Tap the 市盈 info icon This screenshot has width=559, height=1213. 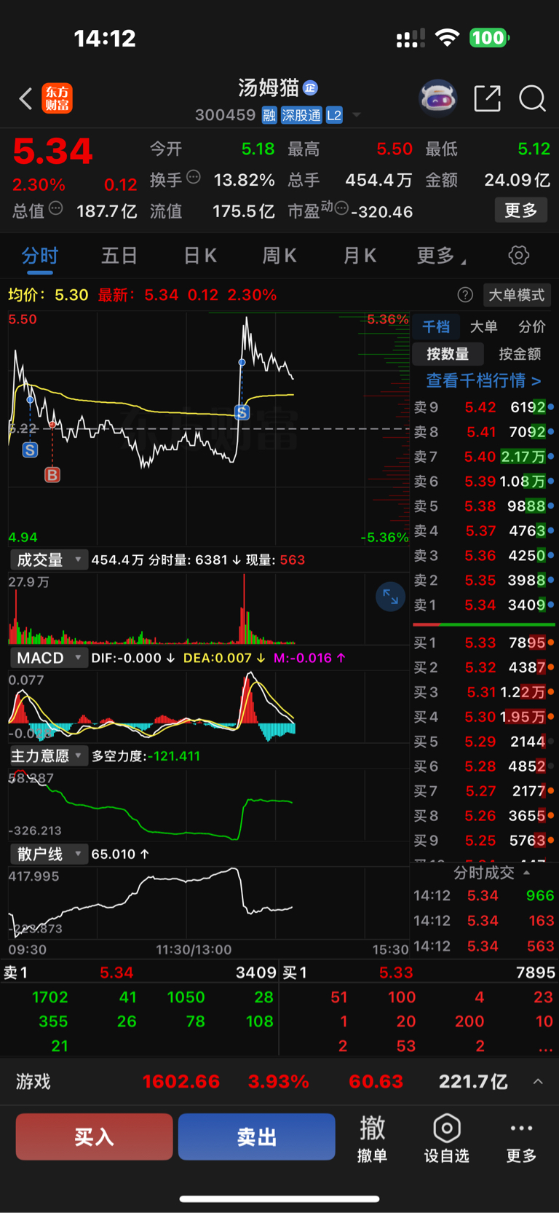pyautogui.click(x=341, y=208)
